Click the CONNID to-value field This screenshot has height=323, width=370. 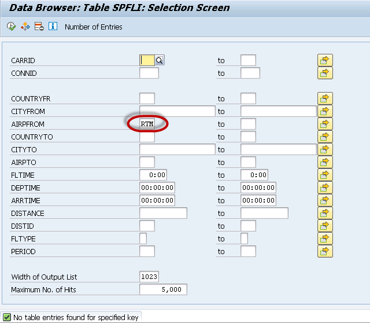pos(250,73)
